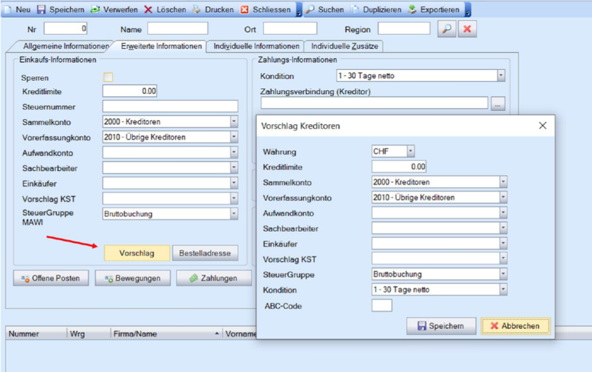Open the Bewegungen button

[x=133, y=278]
